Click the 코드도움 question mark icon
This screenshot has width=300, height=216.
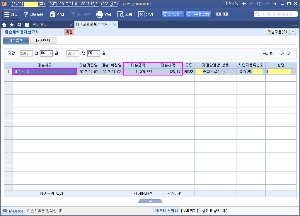pos(26,14)
